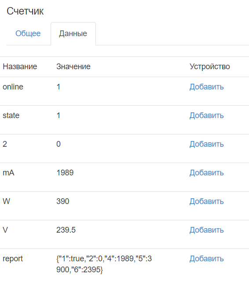The image size is (249, 293).
Task: Click Добавить link for W row
Action: (206, 201)
